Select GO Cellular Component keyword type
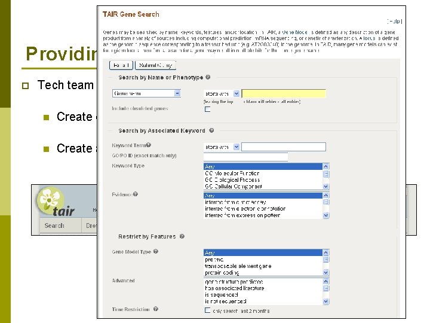This screenshot has width=430, height=323. [x=263, y=187]
